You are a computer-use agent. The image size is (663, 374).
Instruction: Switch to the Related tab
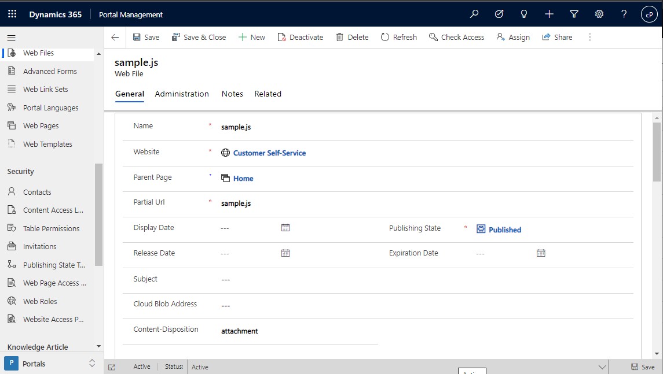point(268,94)
